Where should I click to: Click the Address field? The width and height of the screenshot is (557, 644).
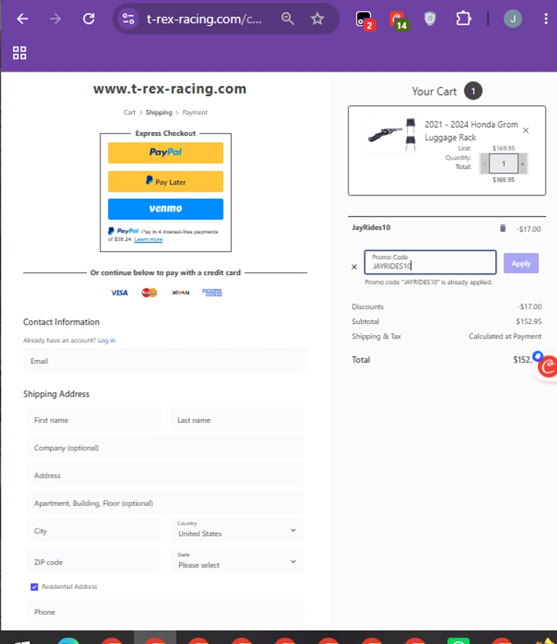pos(165,475)
